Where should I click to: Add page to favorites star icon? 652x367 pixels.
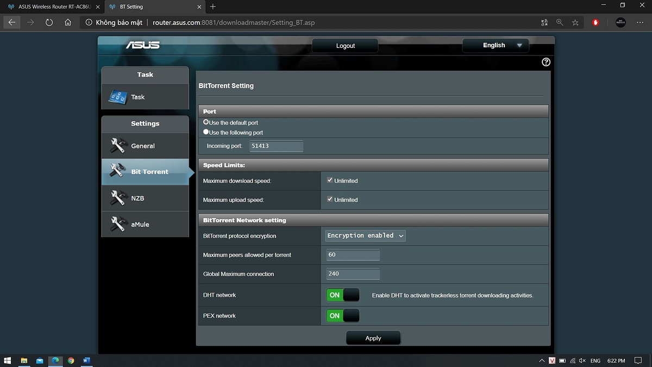[575, 22]
